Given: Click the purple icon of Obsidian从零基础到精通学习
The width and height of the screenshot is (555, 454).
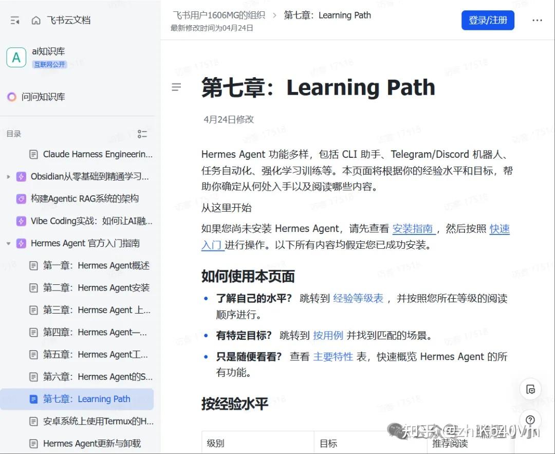Looking at the screenshot, I should [x=21, y=176].
